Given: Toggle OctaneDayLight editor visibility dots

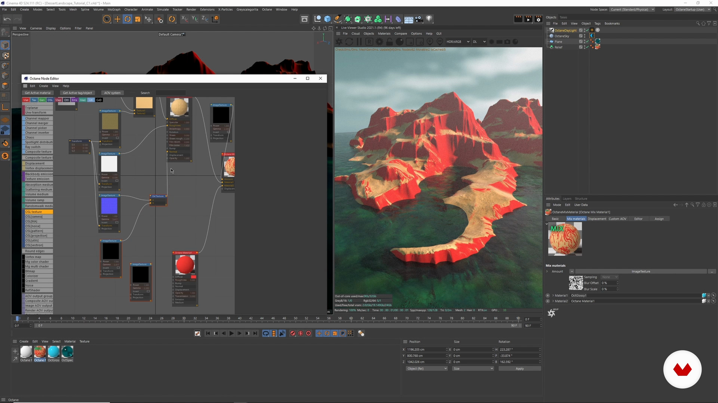Looking at the screenshot, I should [x=584, y=30].
